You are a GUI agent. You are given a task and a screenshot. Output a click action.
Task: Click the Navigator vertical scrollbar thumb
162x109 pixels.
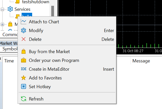coord(52,11)
